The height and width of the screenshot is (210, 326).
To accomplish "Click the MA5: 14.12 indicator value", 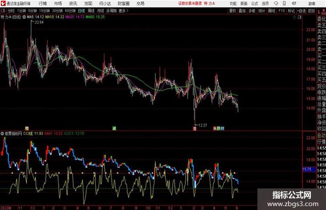I will coord(35,17).
